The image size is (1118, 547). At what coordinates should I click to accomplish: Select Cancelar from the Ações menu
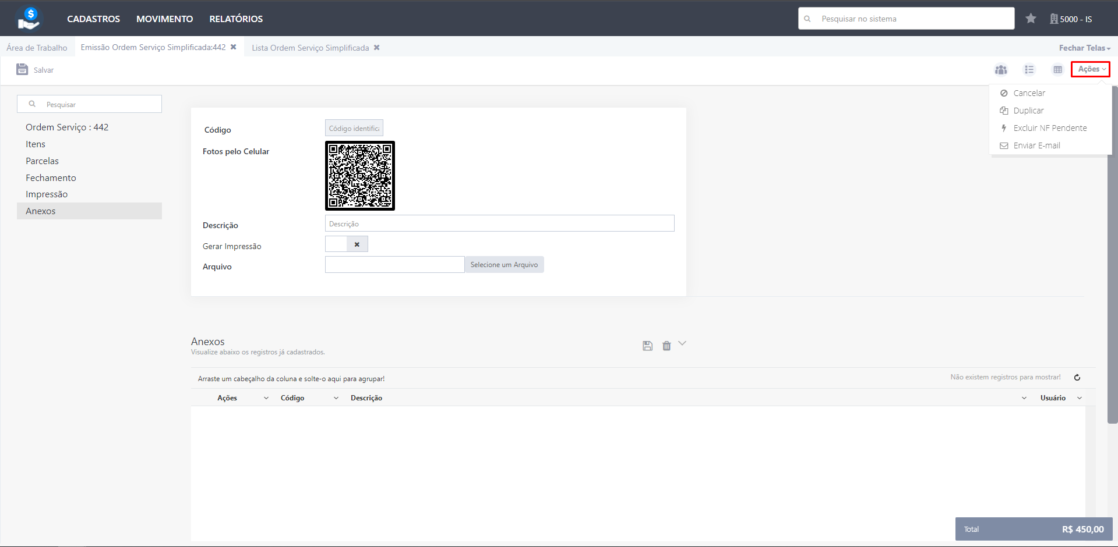point(1029,93)
